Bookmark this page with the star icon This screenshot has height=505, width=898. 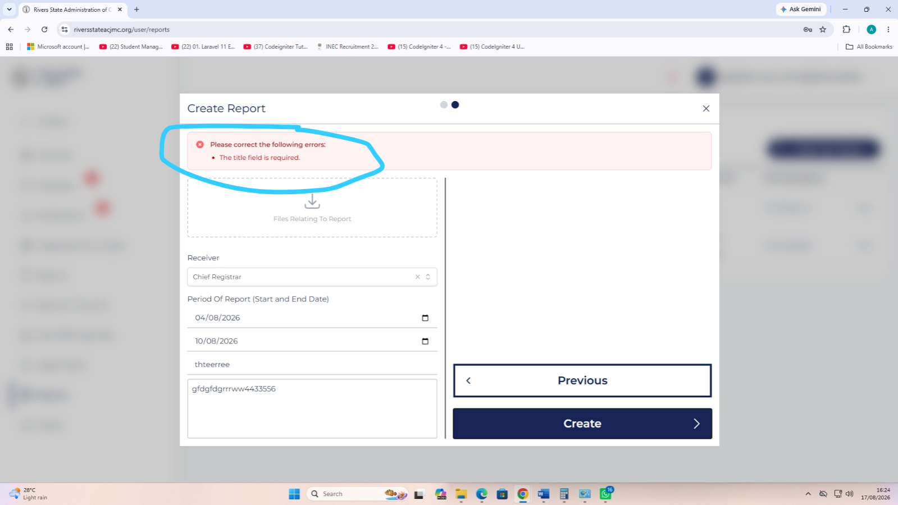pos(823,30)
